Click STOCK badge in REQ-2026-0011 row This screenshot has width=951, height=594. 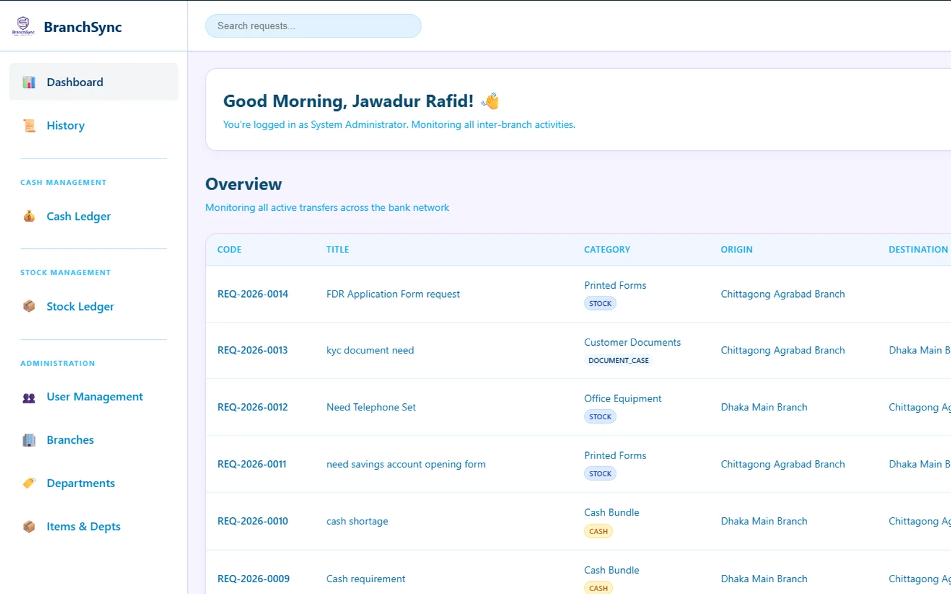click(x=600, y=474)
